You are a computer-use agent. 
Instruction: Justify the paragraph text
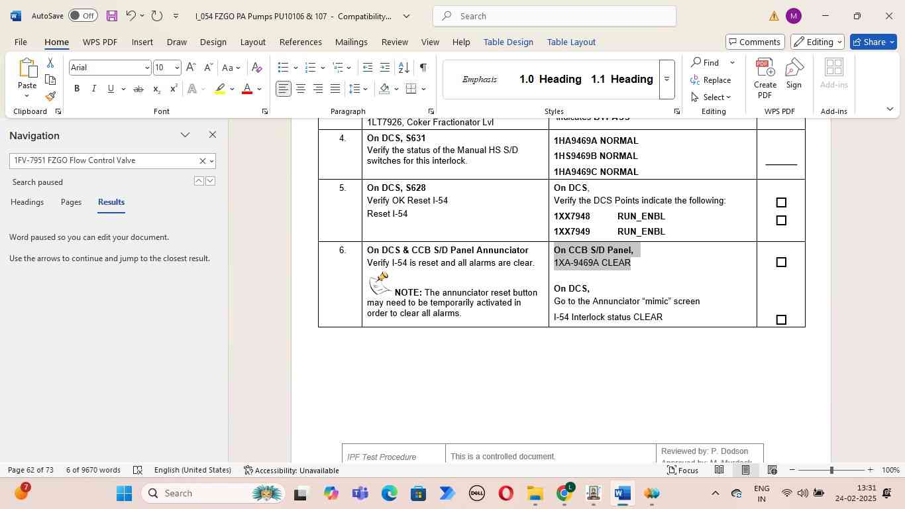tap(335, 89)
